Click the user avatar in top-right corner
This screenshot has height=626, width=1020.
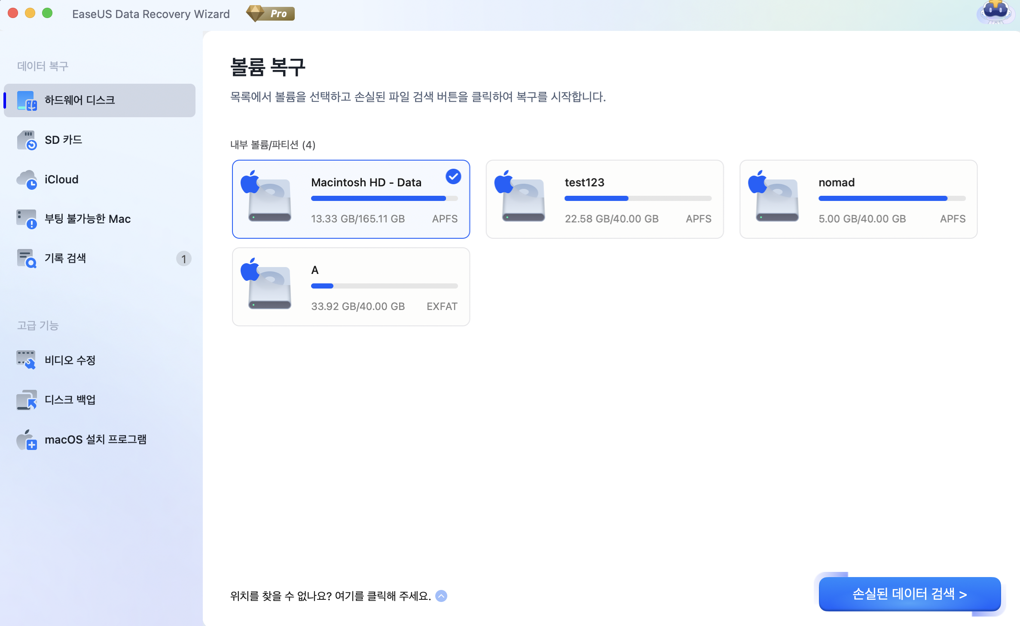(996, 13)
